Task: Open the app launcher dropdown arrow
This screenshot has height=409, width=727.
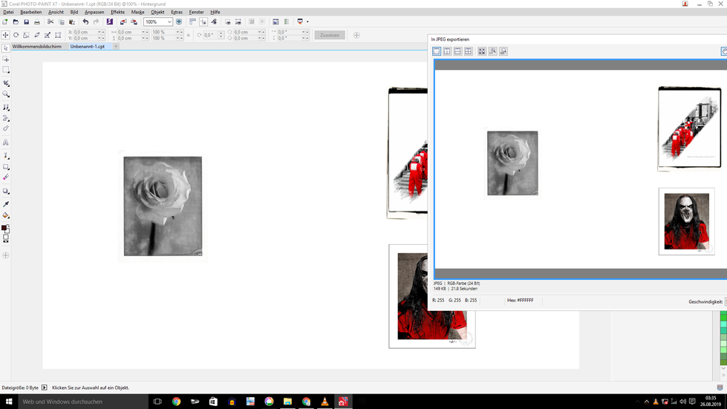Action: (x=307, y=22)
